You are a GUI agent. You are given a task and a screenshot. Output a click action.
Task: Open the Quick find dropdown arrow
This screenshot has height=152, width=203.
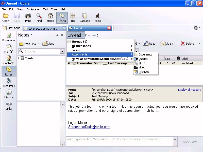point(62,51)
